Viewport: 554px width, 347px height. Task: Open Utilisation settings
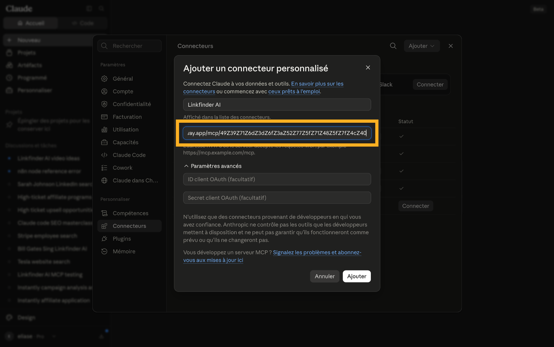click(130, 129)
